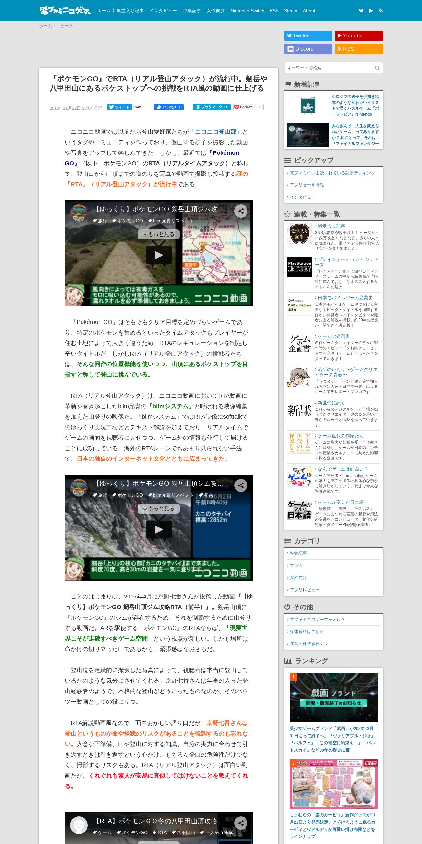
Task: Open the ホーム nav menu item
Action: point(104,11)
